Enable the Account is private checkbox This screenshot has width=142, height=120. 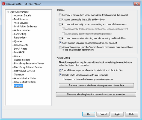[60, 15]
